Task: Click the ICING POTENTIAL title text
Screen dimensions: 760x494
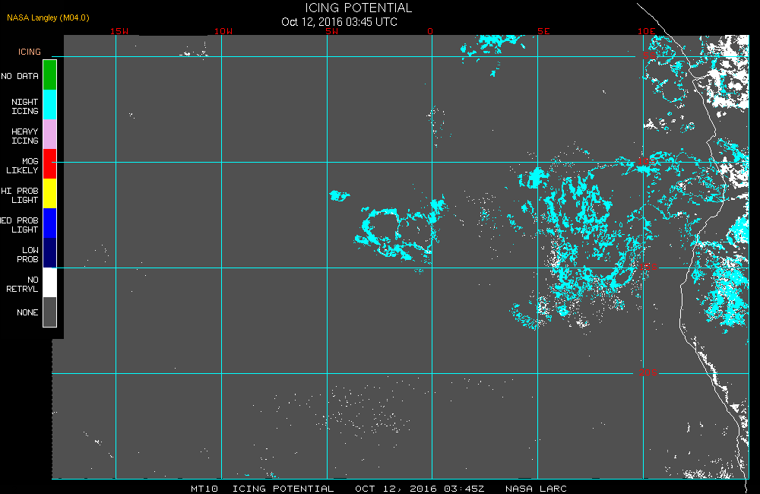Action: [x=358, y=8]
